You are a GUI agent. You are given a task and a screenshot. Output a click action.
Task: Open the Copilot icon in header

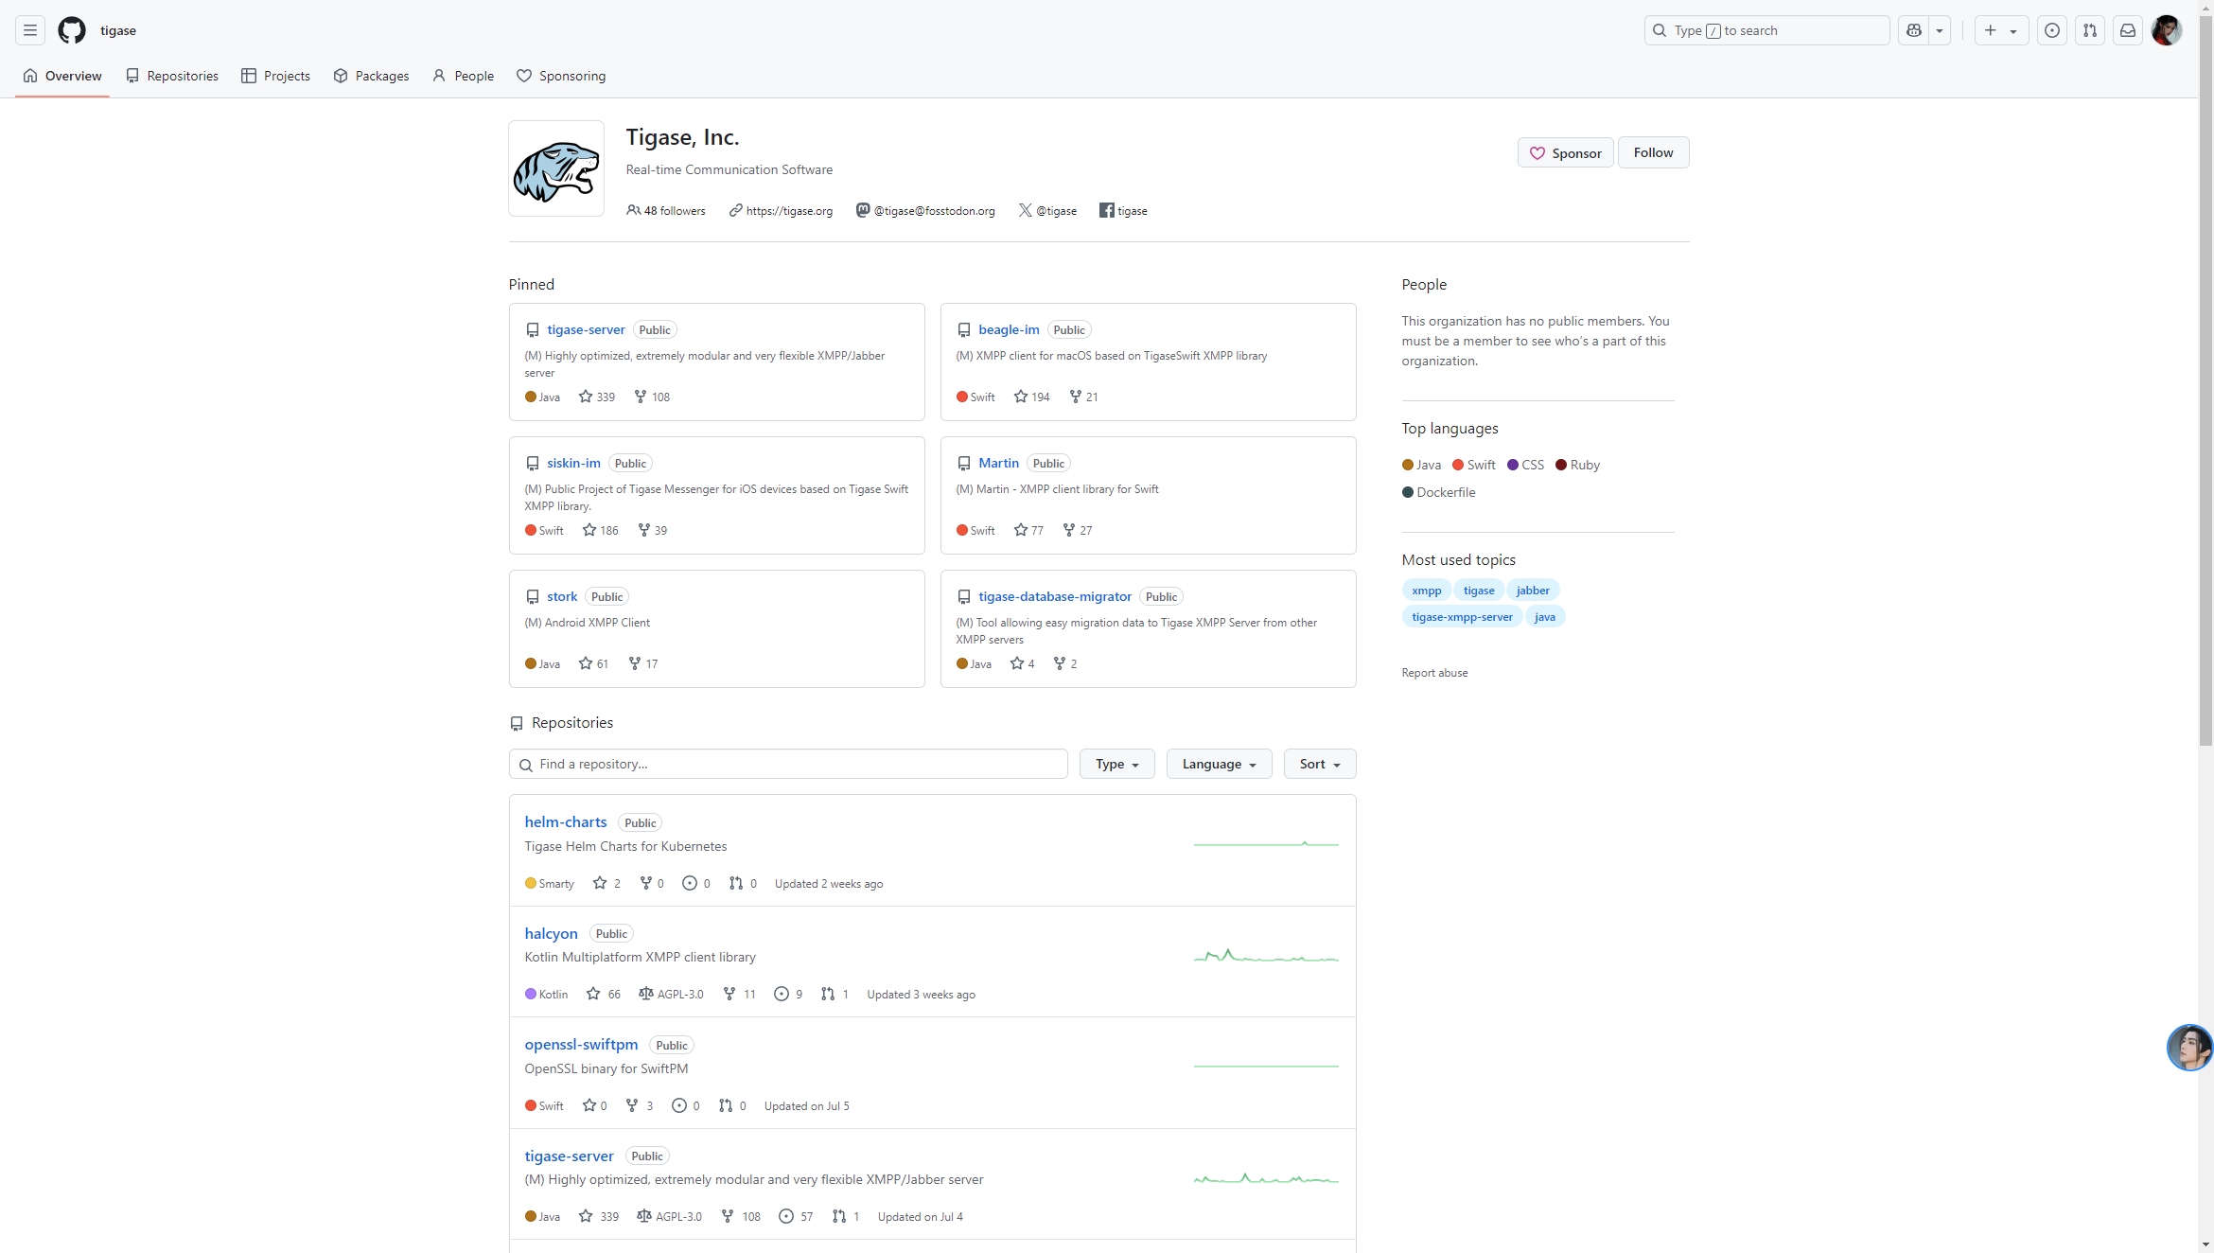[x=1914, y=30]
